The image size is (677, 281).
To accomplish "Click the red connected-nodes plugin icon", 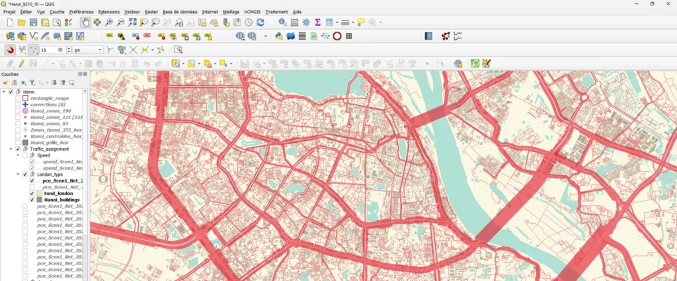I will pyautogui.click(x=446, y=36).
